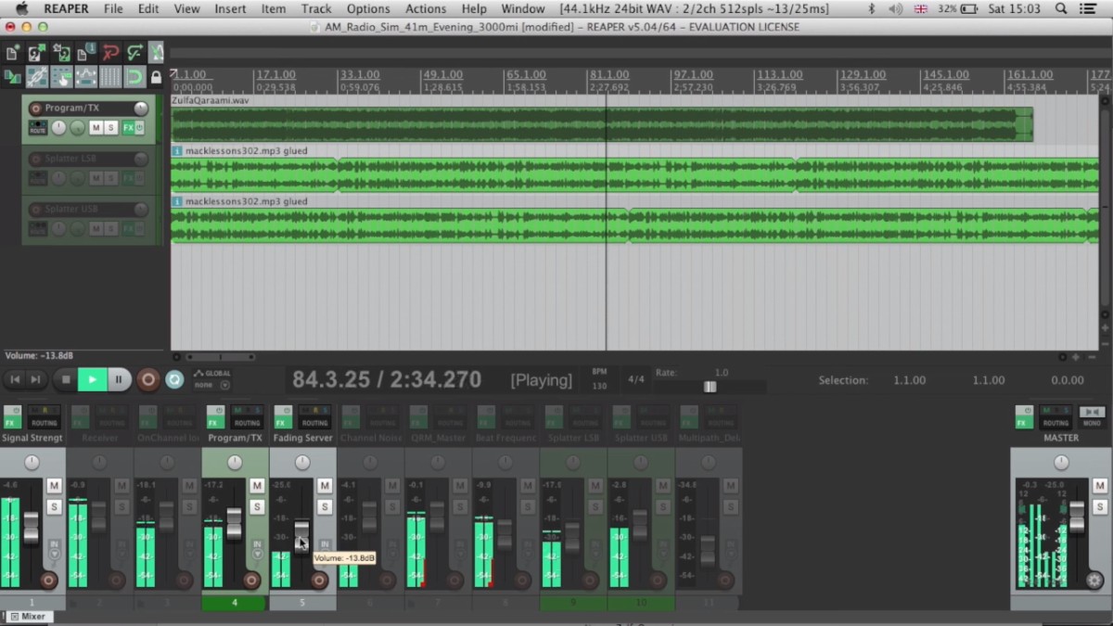Viewport: 1113px width, 626px height.
Task: Toggle MONO button on MASTER channel
Action: click(1091, 416)
